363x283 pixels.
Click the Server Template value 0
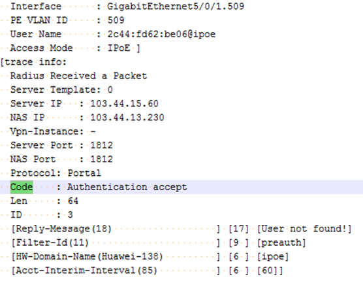point(110,90)
